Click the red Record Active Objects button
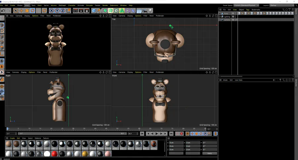 (x=181, y=134)
